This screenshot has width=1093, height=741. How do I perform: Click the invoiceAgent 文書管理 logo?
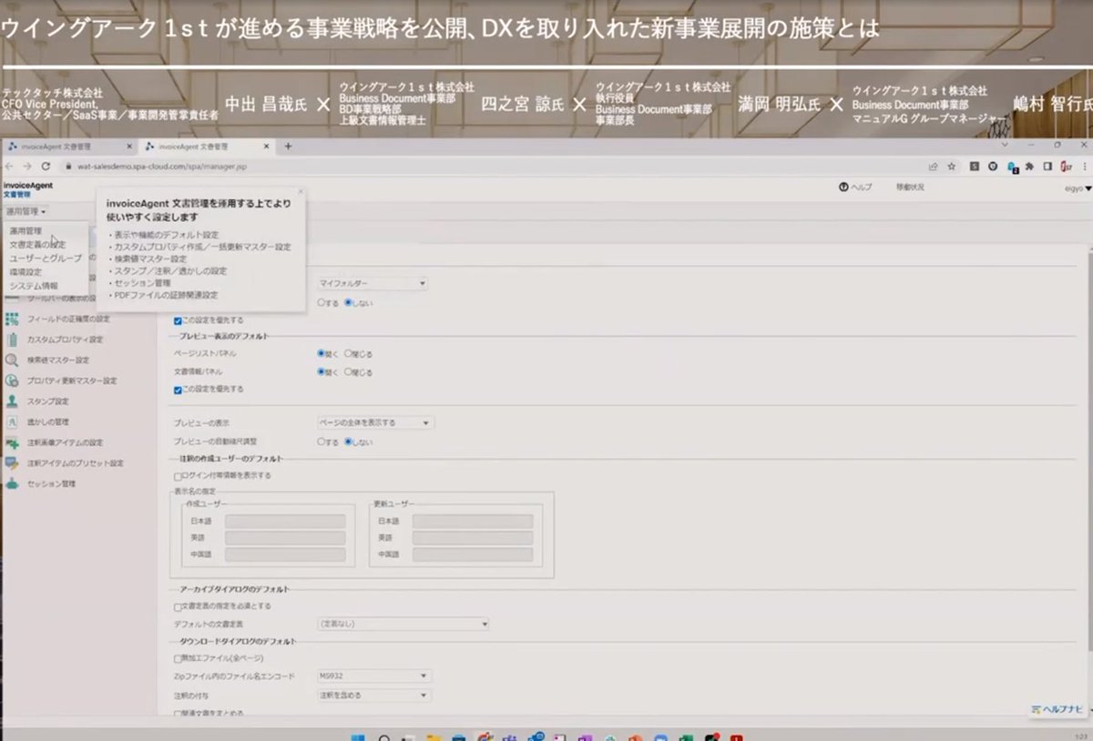point(28,188)
